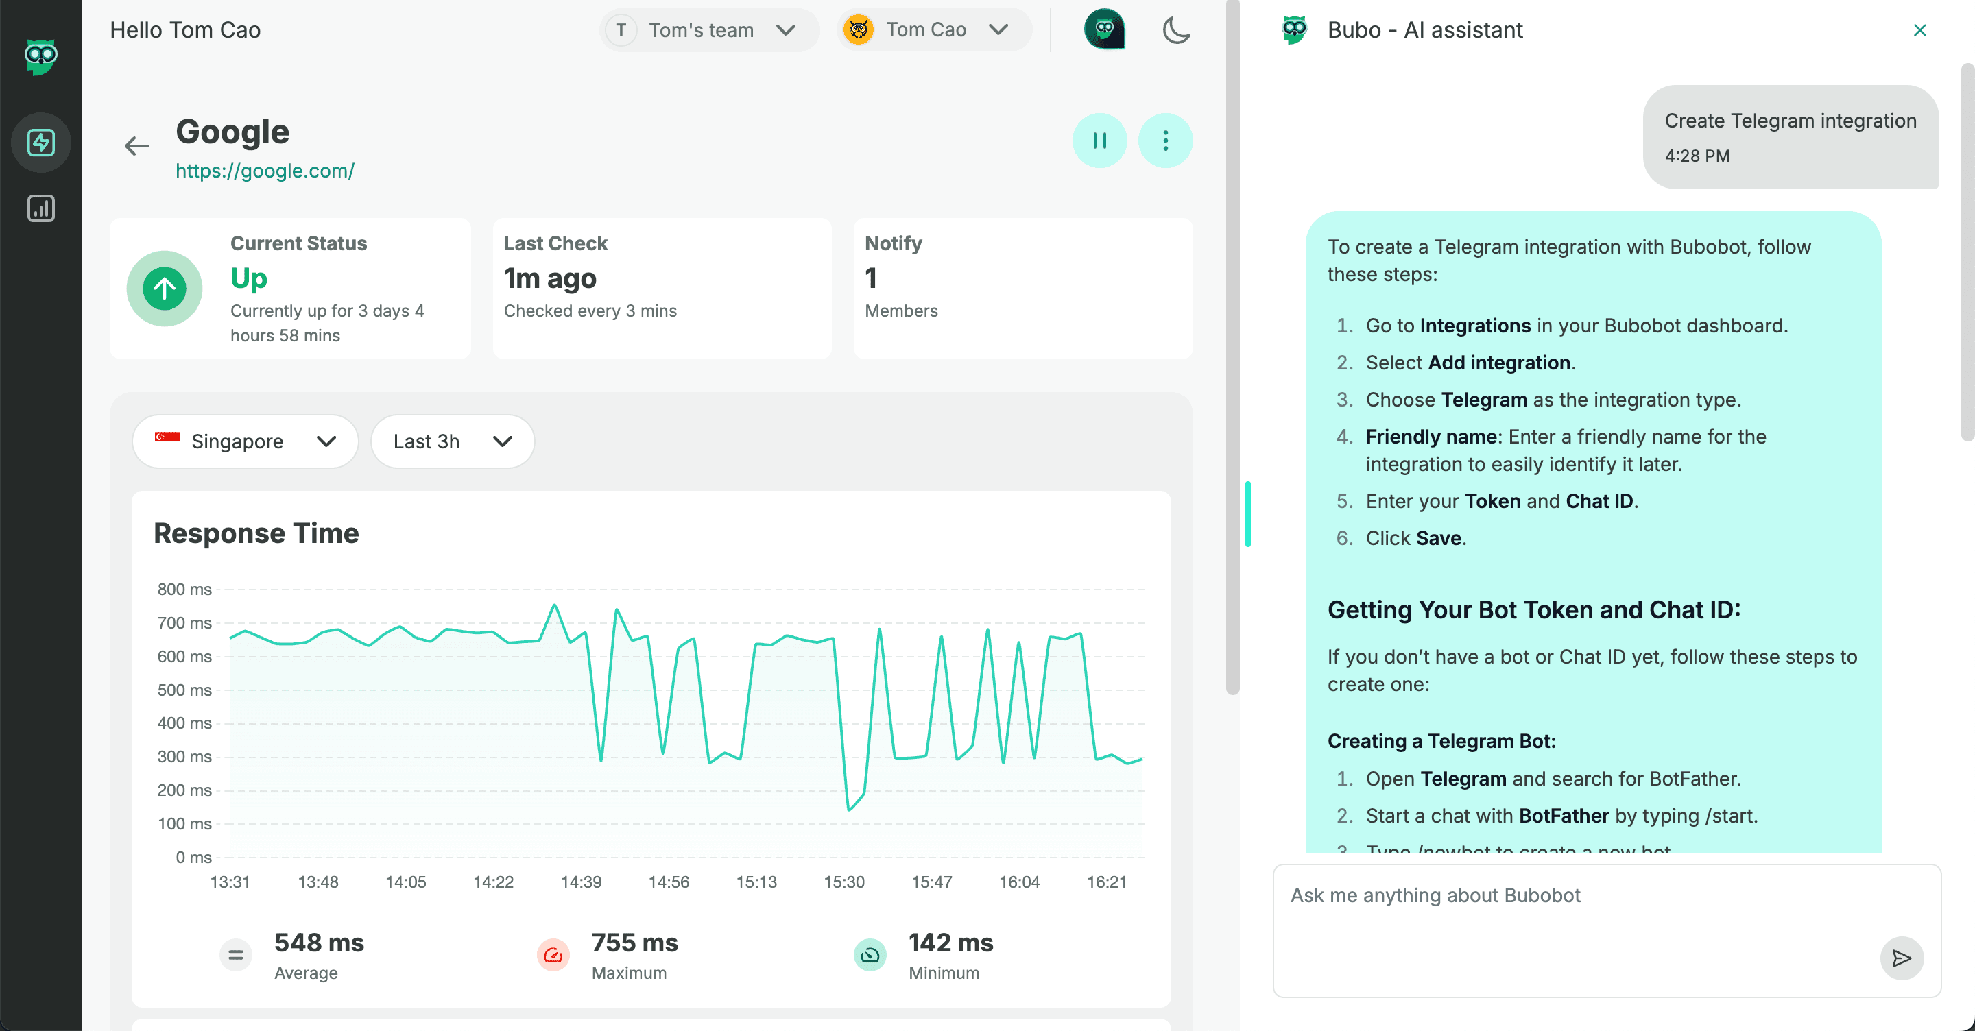Screen dimensions: 1975x1031
Task: Expand the Tom's team dropdown
Action: (708, 30)
